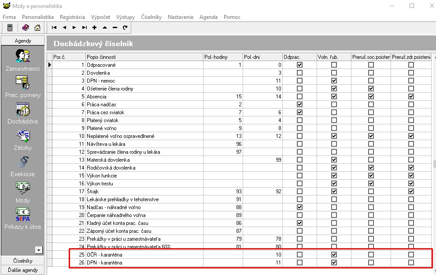Screen dimensions: 436x275
Task: Switch to Číselníky sidebar panel
Action: click(23, 261)
